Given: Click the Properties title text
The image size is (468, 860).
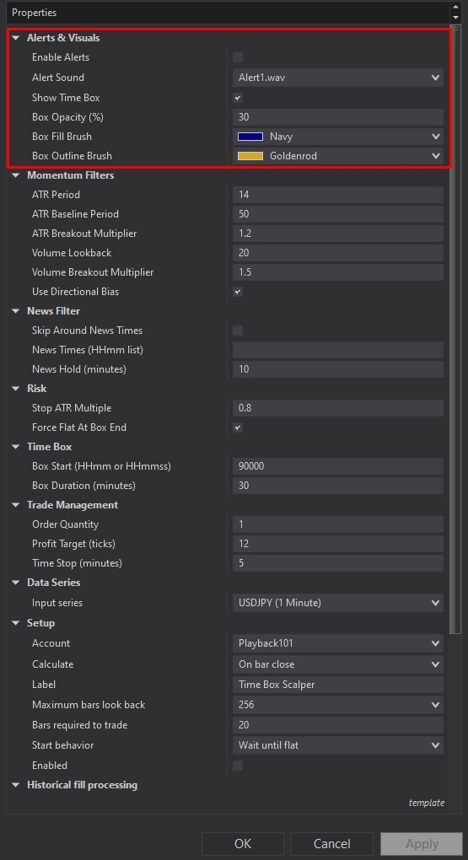Looking at the screenshot, I should [34, 13].
